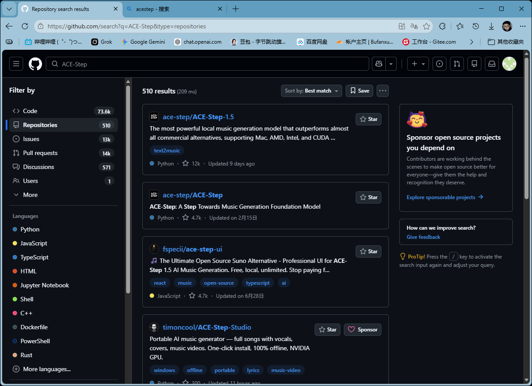Filter by TypeScript language
532x386 pixels.
63,257
